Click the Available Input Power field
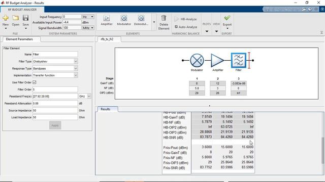 [72, 22]
